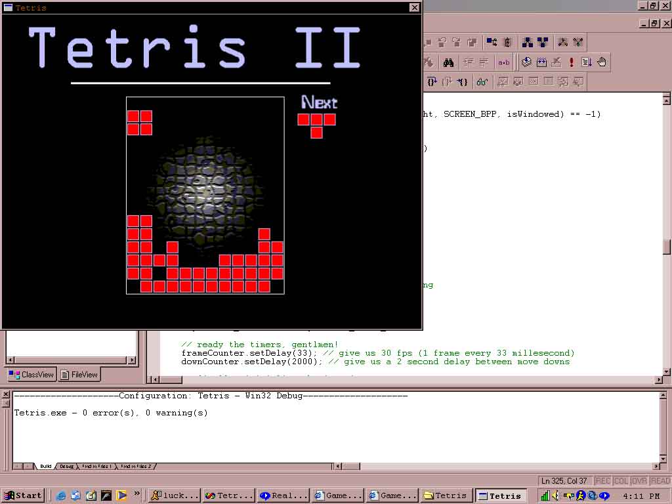Switch to the FileView tab
The width and height of the screenshot is (672, 504).
click(79, 375)
